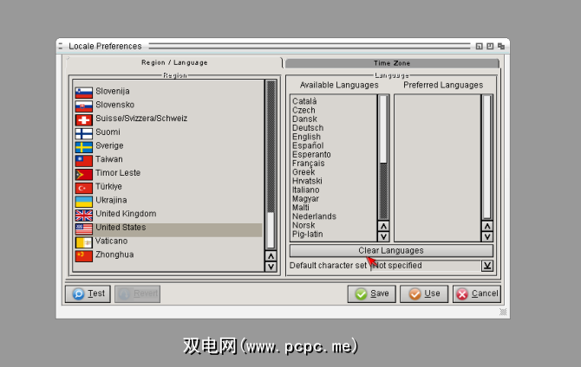Pick Taiwan in region list

109,159
